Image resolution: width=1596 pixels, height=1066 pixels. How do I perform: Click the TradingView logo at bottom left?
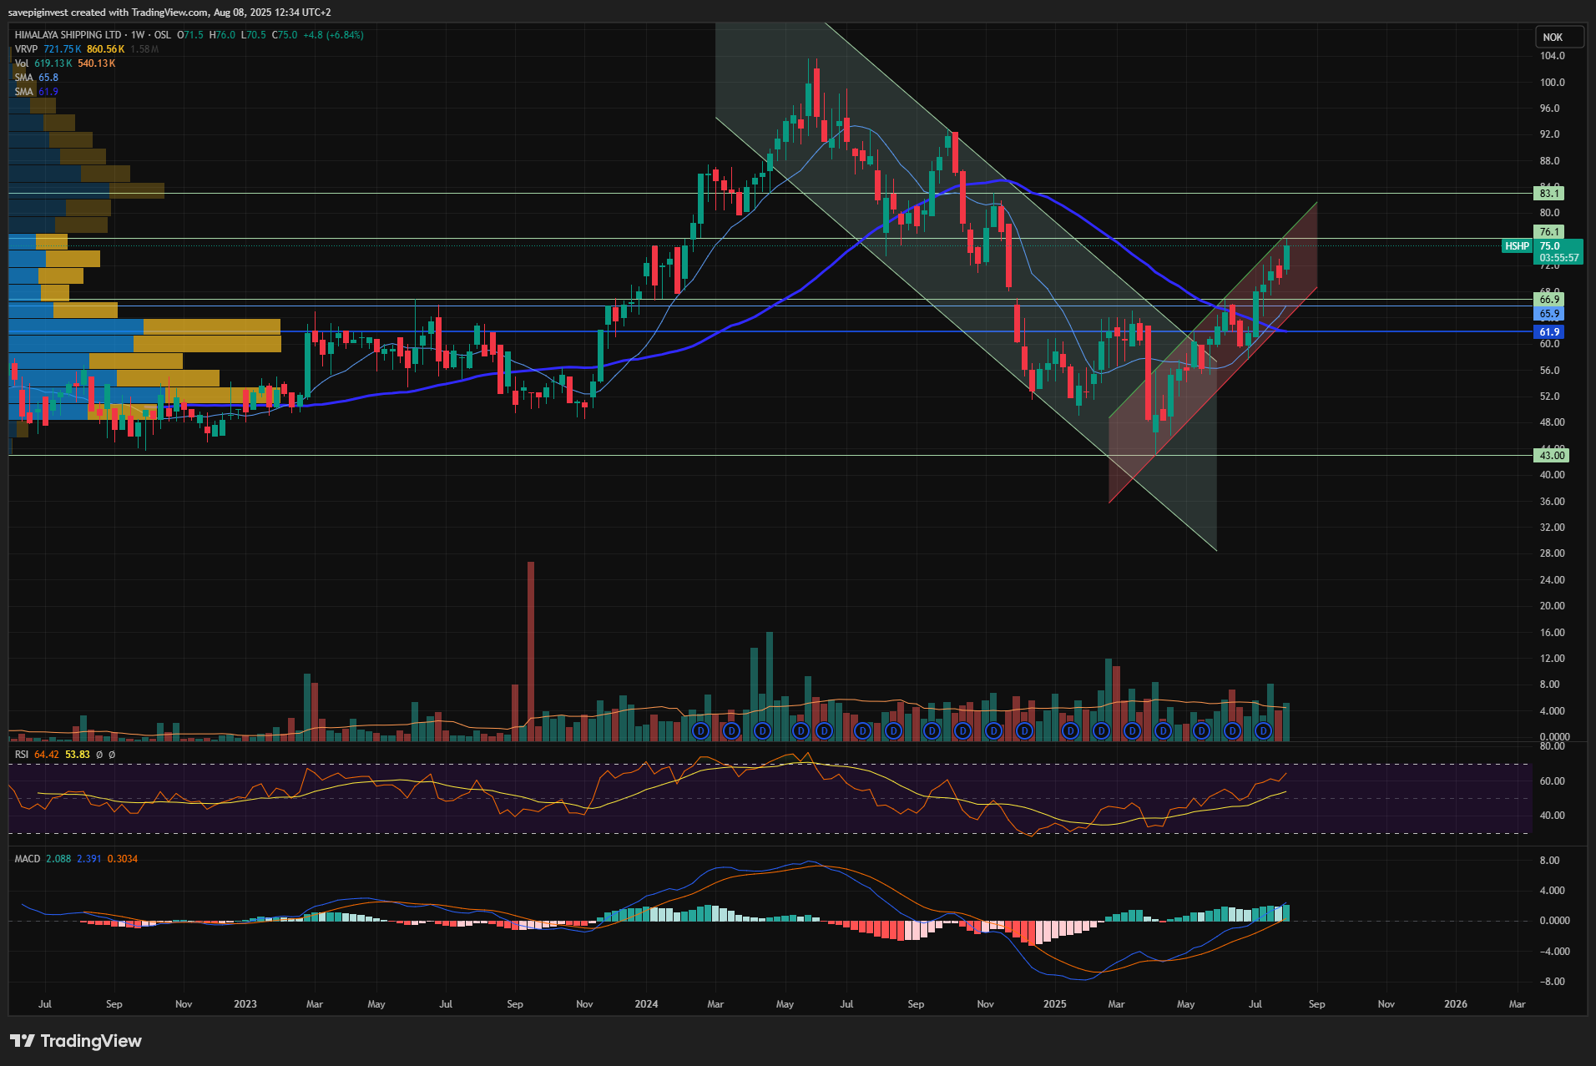tap(75, 1041)
